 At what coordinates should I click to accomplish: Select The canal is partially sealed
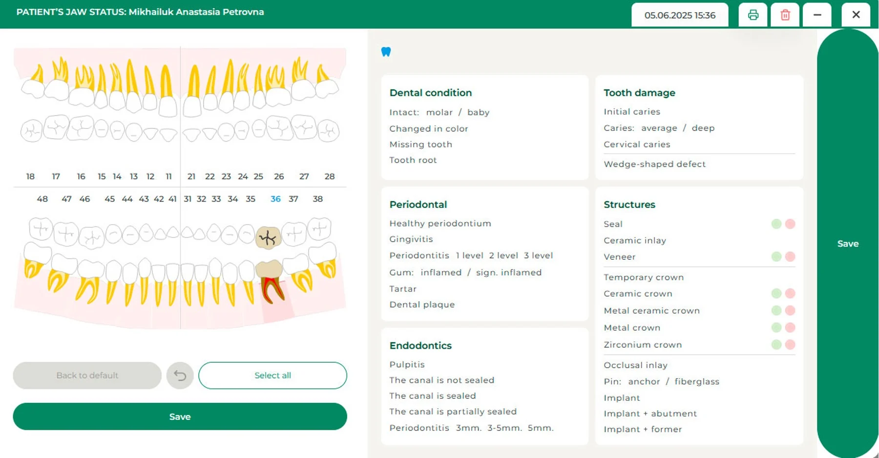(x=453, y=412)
